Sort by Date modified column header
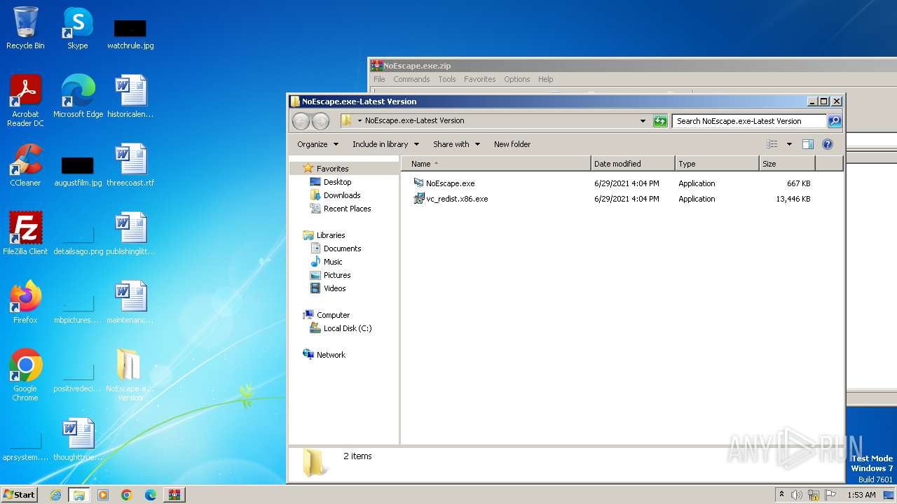 point(633,164)
